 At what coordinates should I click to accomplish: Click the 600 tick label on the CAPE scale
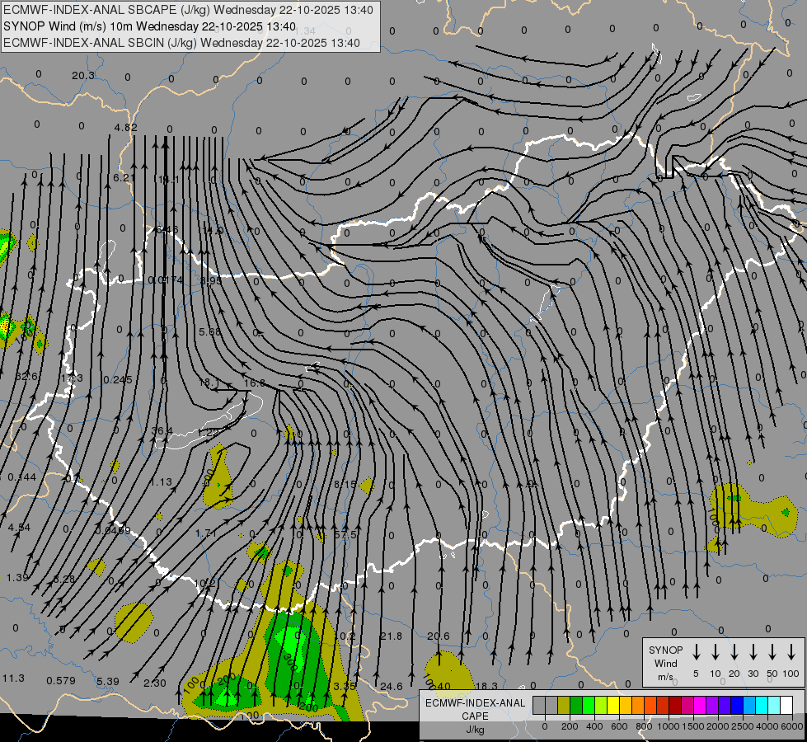tap(619, 726)
